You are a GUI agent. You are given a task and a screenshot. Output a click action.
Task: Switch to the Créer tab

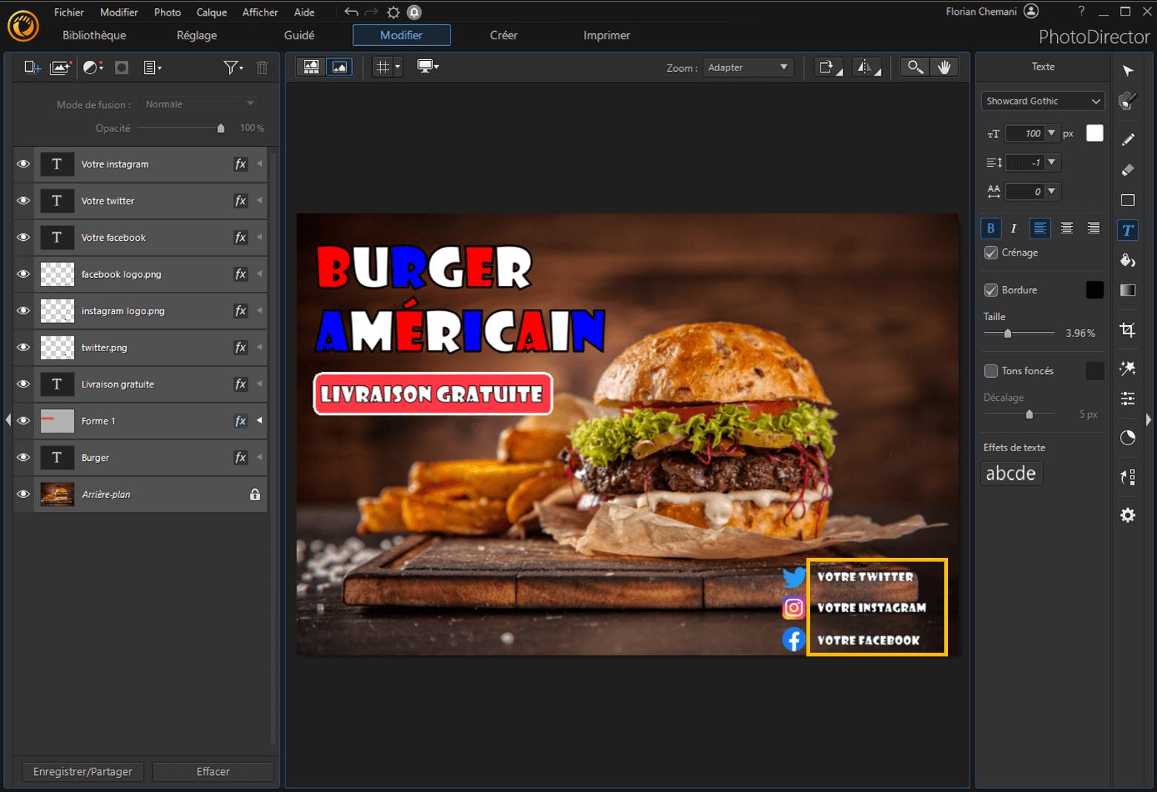click(503, 35)
